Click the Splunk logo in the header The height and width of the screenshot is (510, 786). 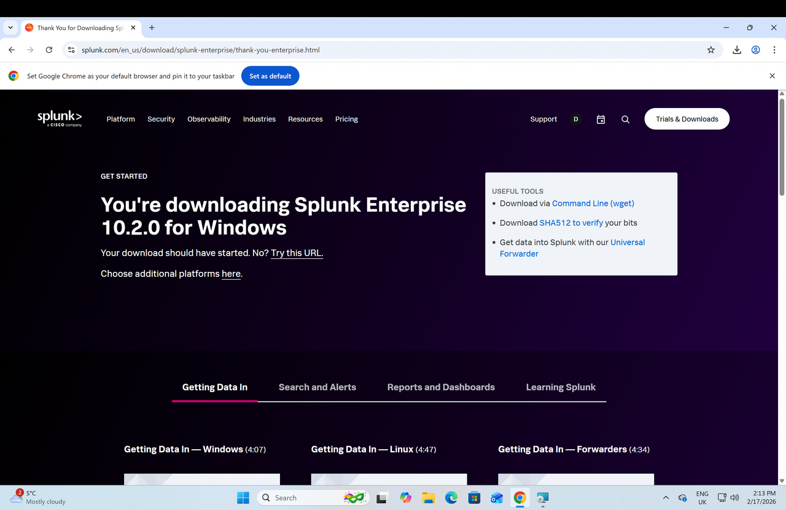(60, 118)
